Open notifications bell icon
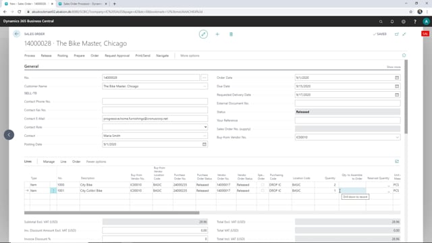432x243 pixels. pyautogui.click(x=392, y=22)
